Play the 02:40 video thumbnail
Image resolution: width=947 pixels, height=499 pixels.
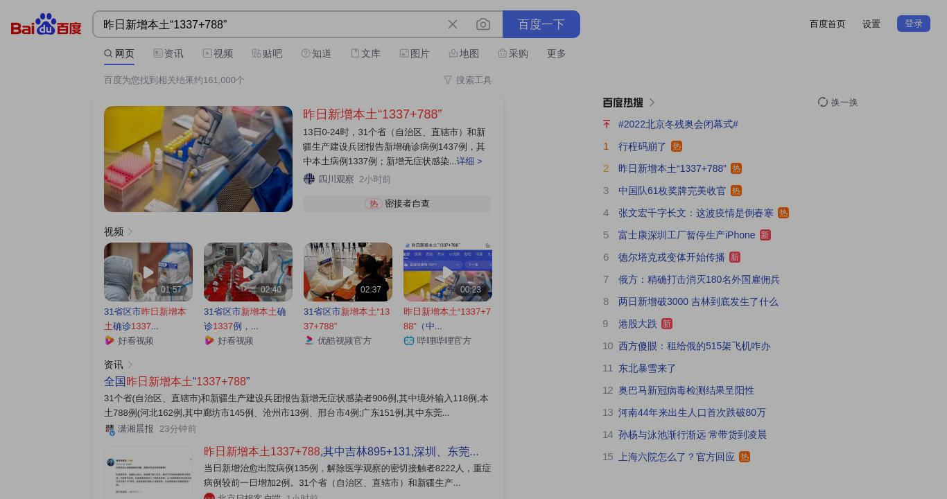(248, 272)
